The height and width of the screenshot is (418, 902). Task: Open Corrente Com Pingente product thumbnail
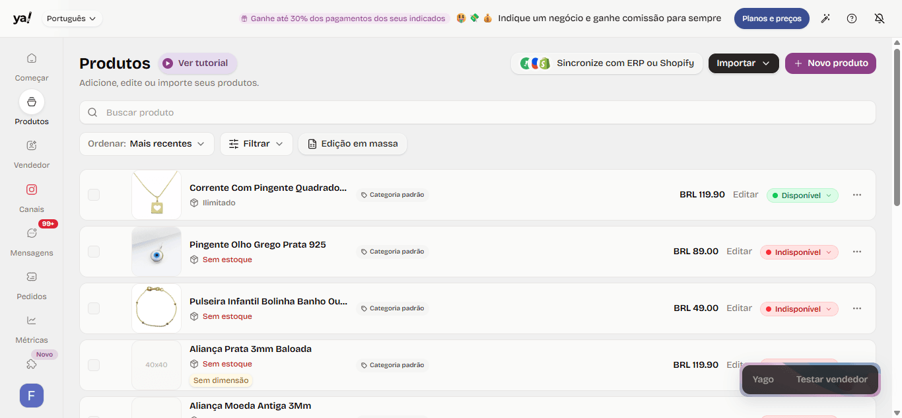click(156, 195)
